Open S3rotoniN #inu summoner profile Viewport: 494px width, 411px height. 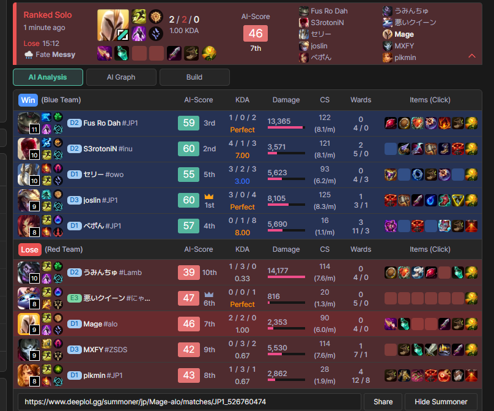click(108, 149)
